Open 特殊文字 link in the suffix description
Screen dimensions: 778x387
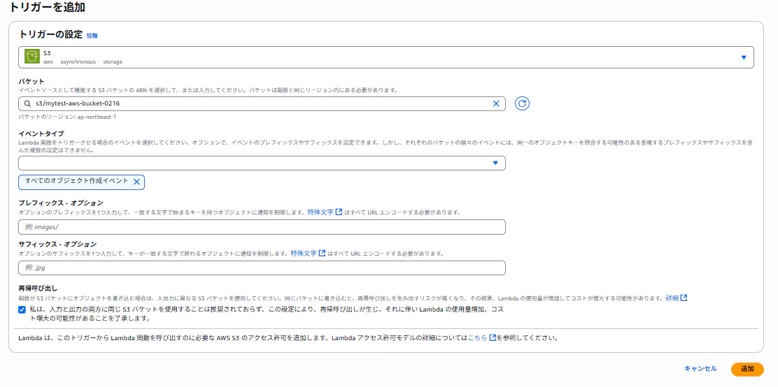pos(304,253)
